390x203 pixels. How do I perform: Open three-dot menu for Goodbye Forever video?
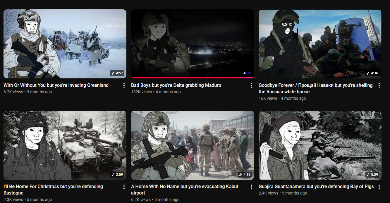pyautogui.click(x=379, y=85)
